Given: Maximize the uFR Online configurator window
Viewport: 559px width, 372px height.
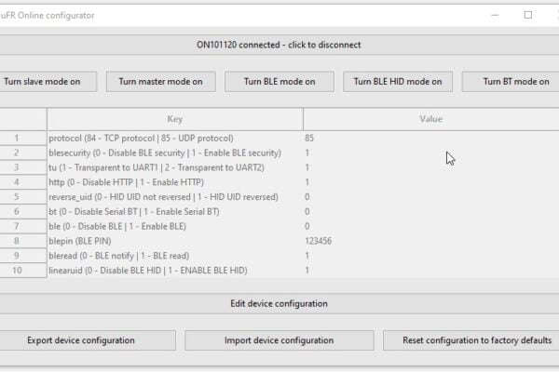Looking at the screenshot, I should pyautogui.click(x=528, y=15).
